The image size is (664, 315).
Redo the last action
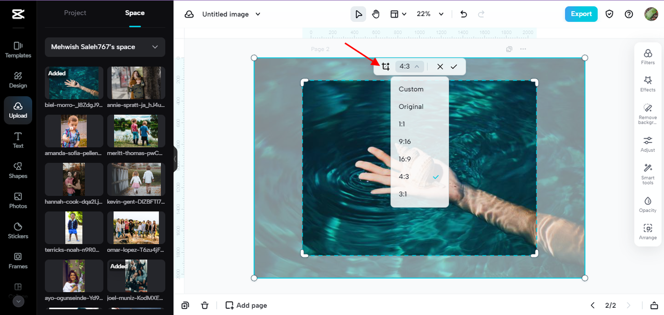(481, 14)
